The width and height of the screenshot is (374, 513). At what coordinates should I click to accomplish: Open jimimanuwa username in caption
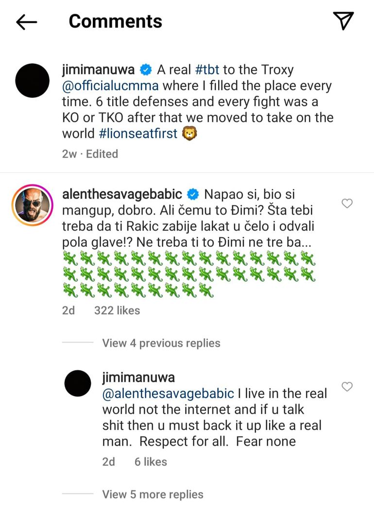click(99, 70)
